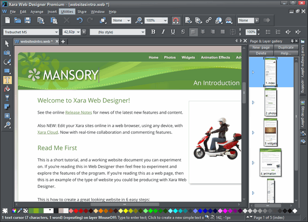Select the Selector arrow tool

tap(7, 44)
